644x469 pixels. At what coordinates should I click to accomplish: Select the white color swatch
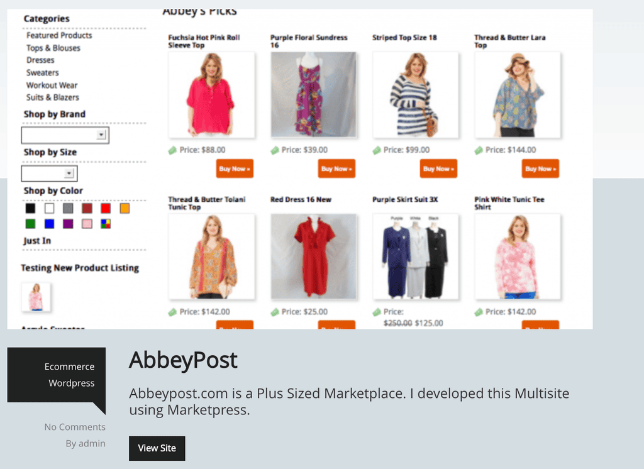[x=49, y=208]
